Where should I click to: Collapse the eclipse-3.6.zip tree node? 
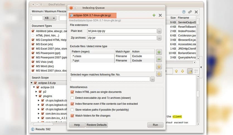click(x=32, y=83)
